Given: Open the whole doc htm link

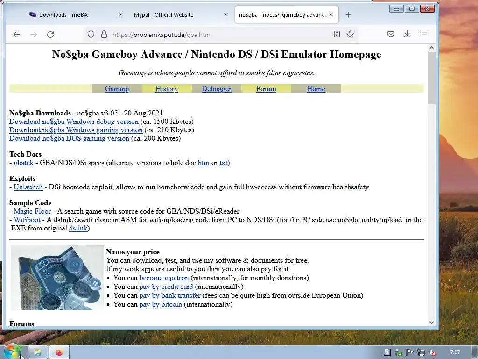Looking at the screenshot, I should (x=204, y=163).
